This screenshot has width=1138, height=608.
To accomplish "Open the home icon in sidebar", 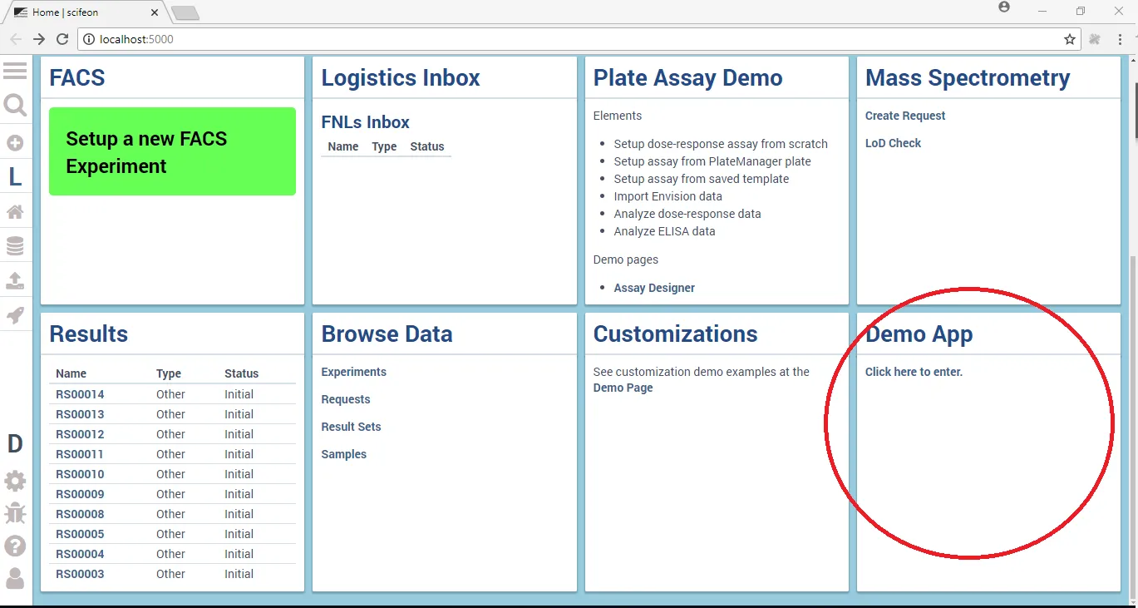I will (15, 212).
